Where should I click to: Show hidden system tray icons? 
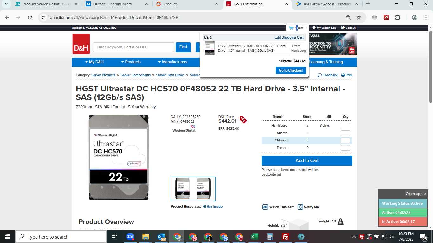[354, 237]
